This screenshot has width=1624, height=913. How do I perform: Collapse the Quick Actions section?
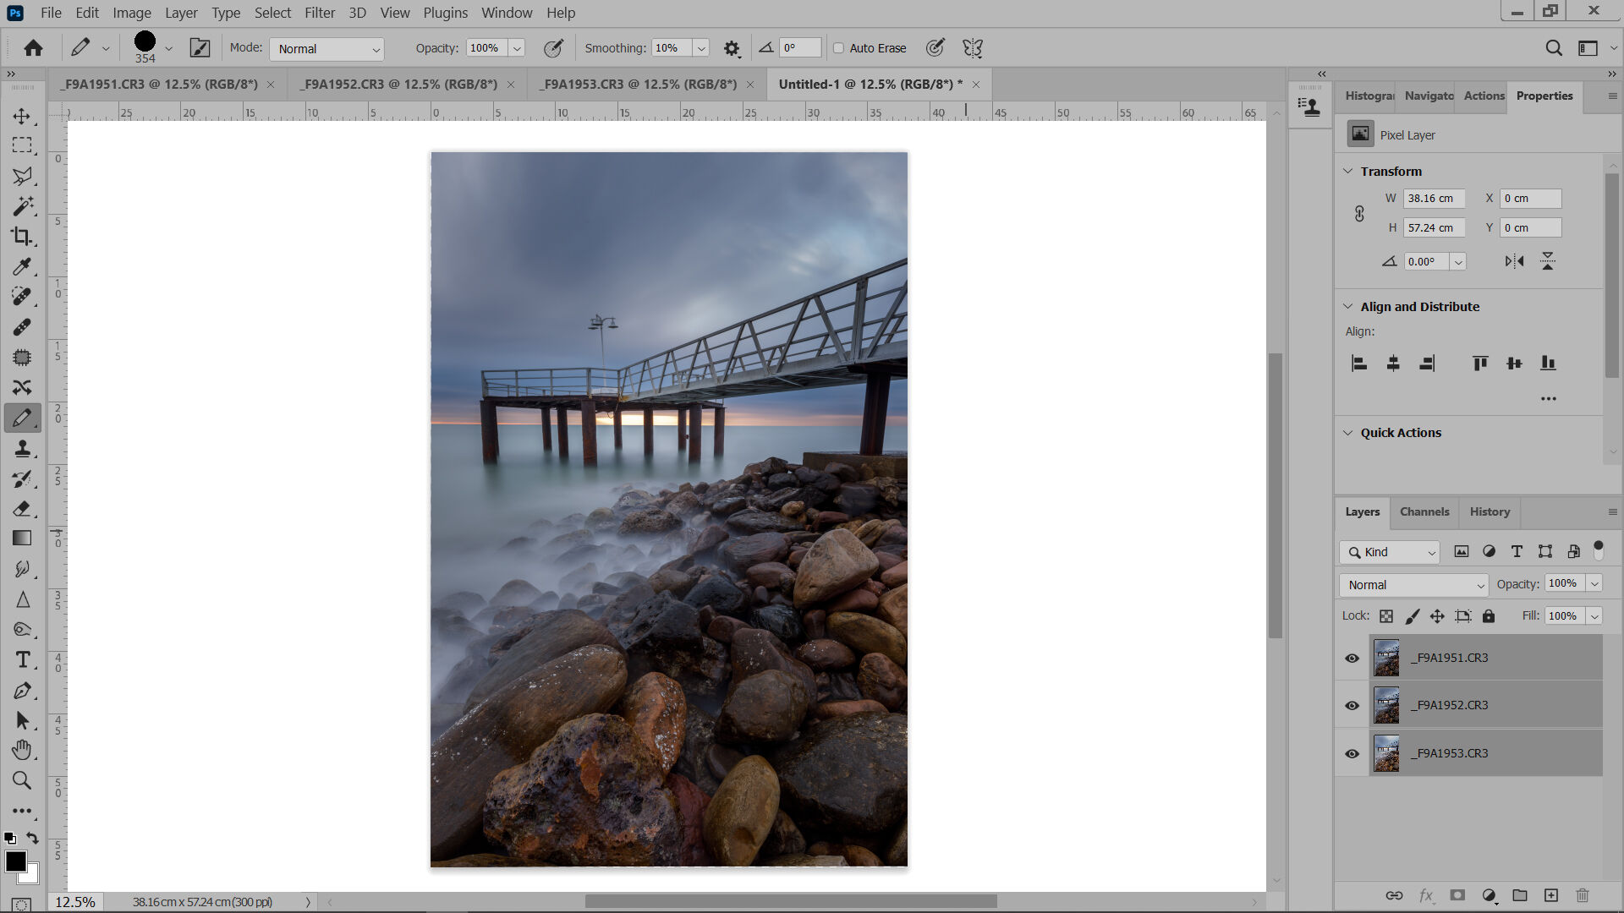click(x=1348, y=432)
